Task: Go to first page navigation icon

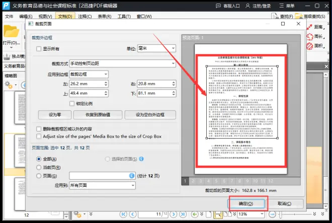Action: (123, 214)
